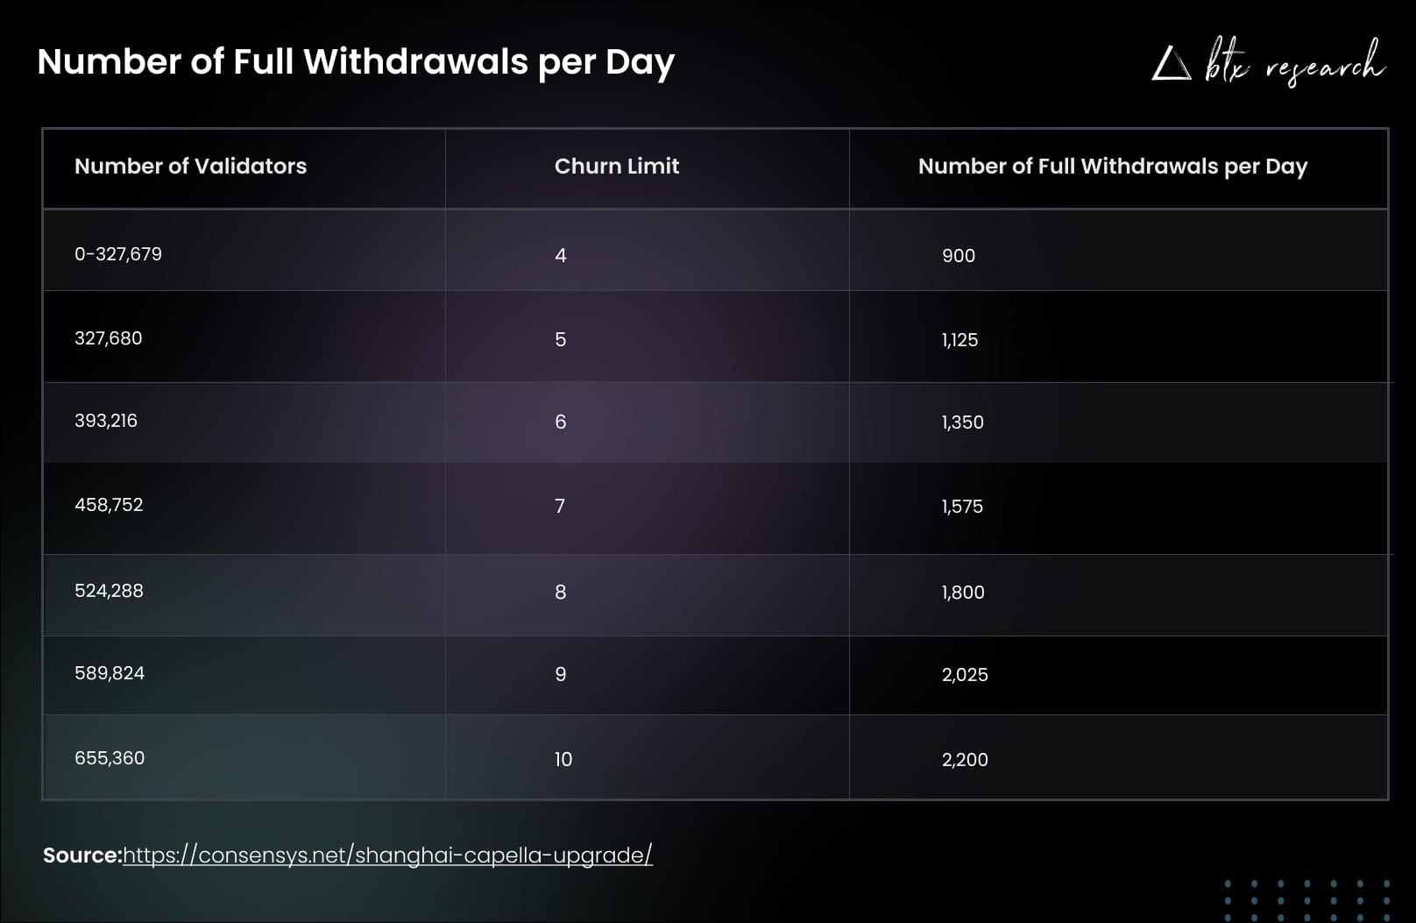Click the btx research handwritten logo text
Viewport: 1416px width, 923px height.
tap(1293, 62)
